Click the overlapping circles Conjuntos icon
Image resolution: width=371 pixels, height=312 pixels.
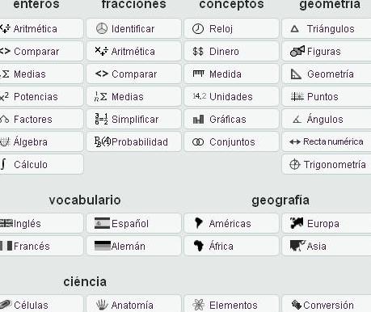[x=198, y=141]
